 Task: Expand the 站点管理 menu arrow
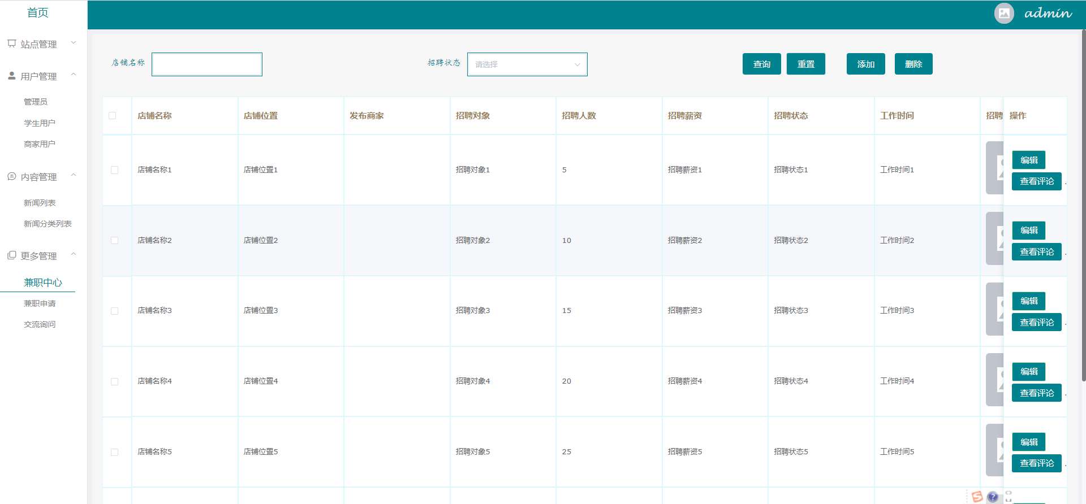(x=74, y=43)
